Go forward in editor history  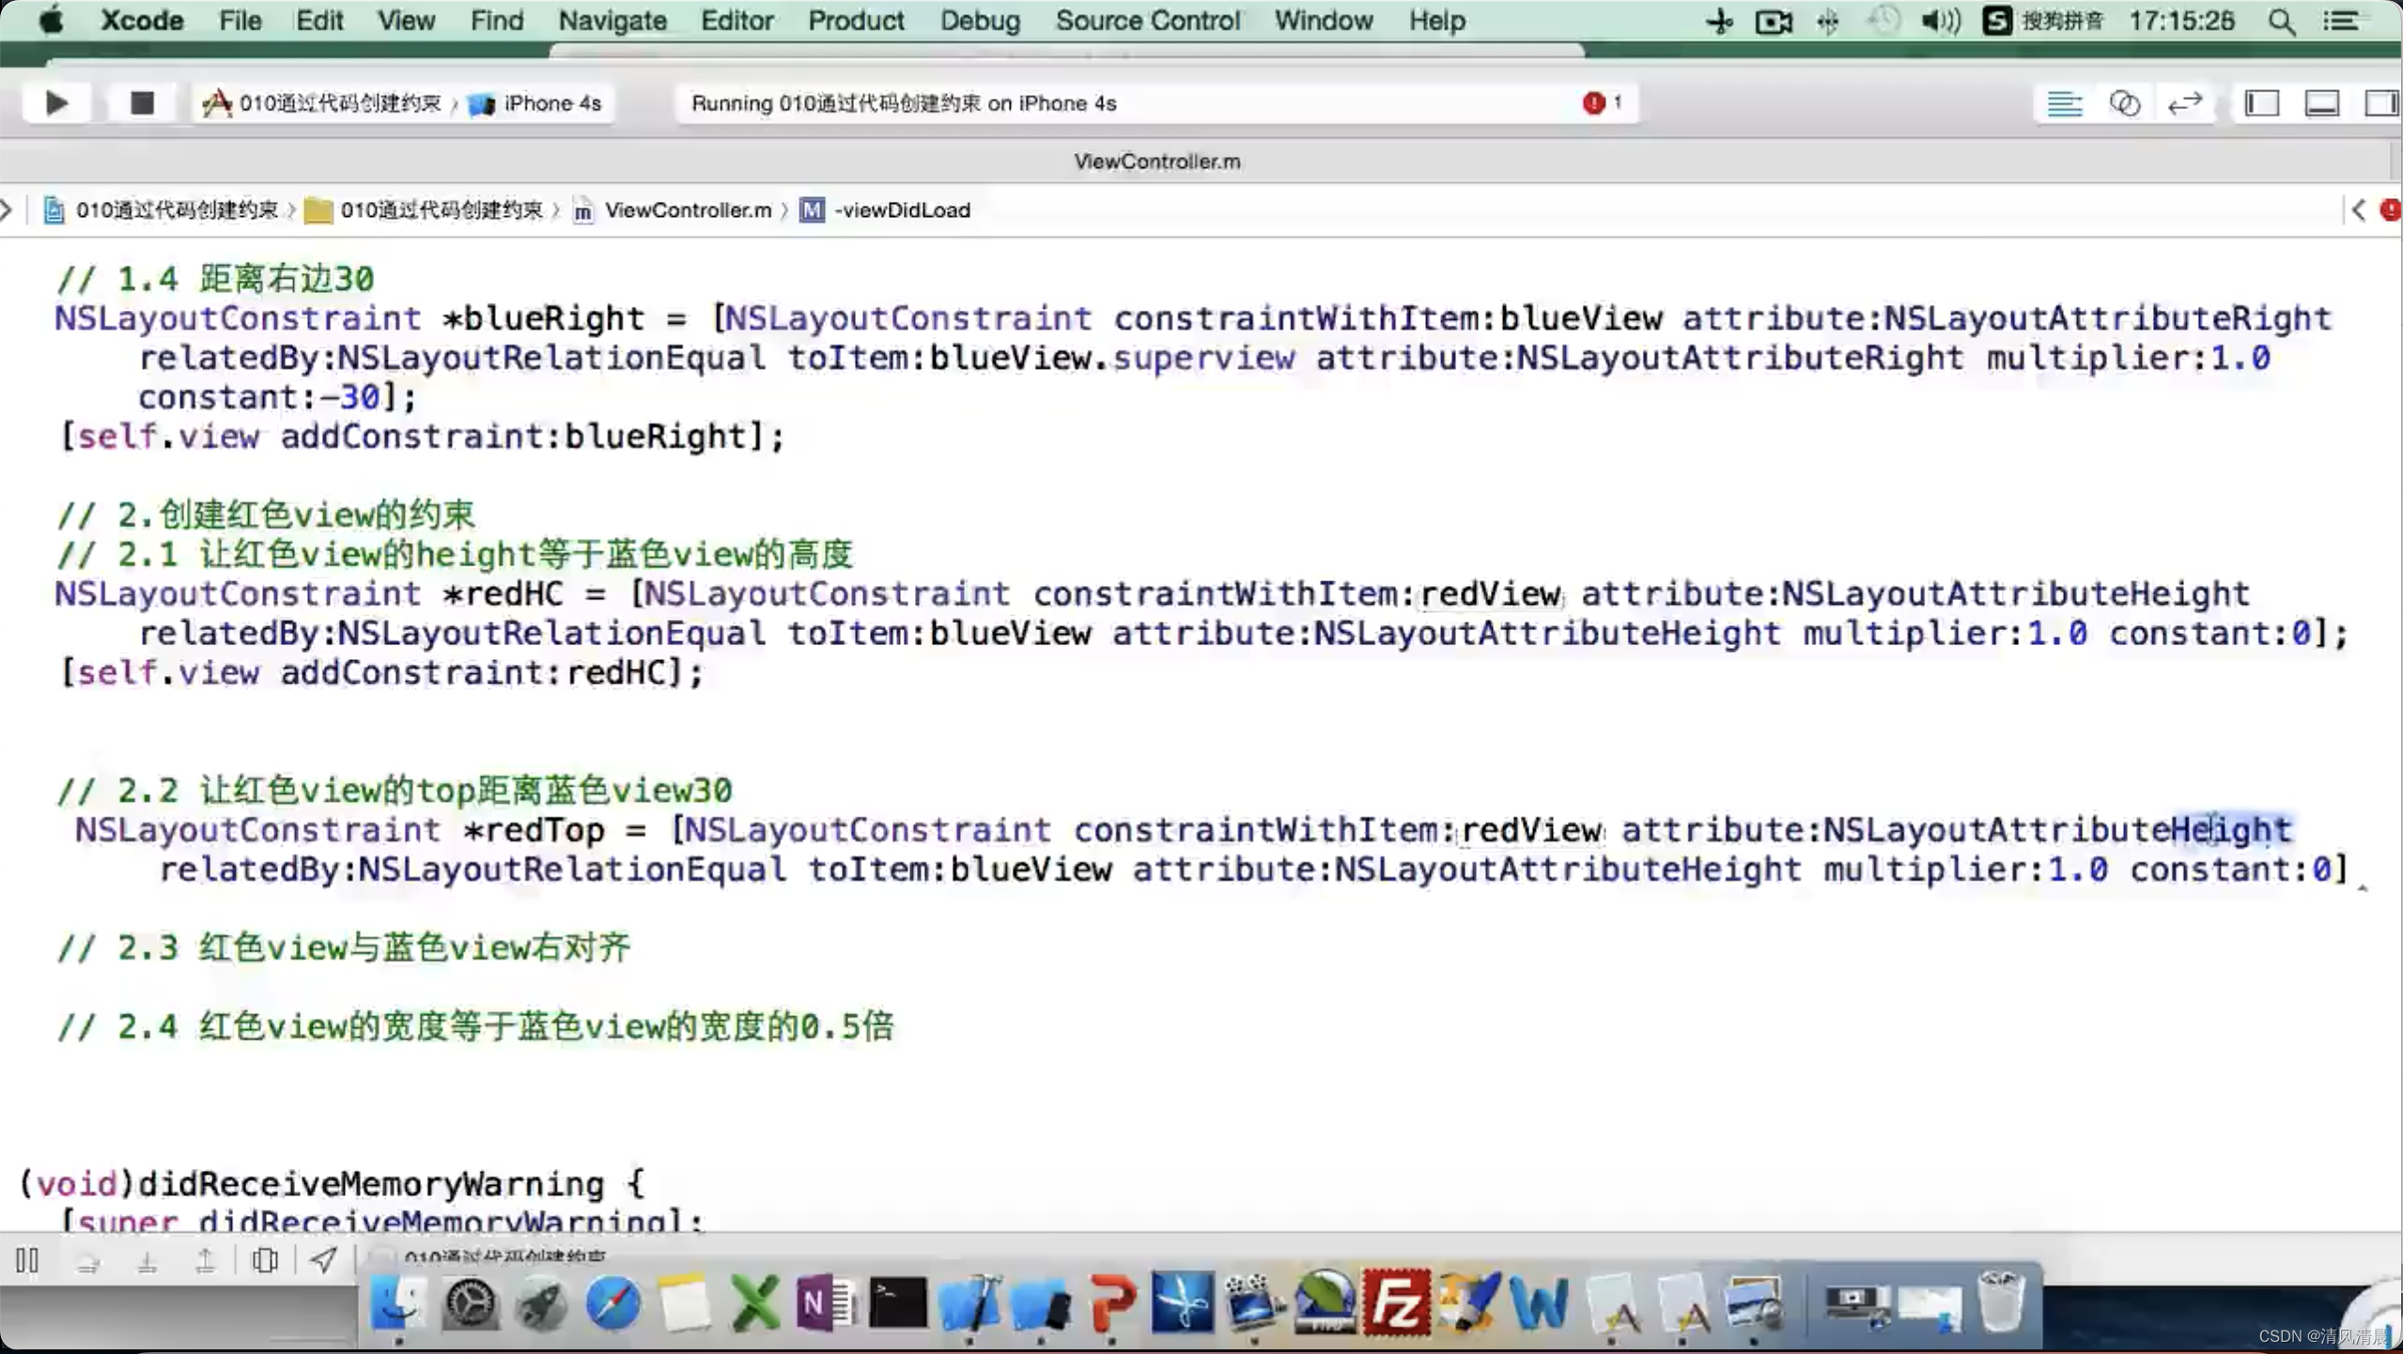8,209
